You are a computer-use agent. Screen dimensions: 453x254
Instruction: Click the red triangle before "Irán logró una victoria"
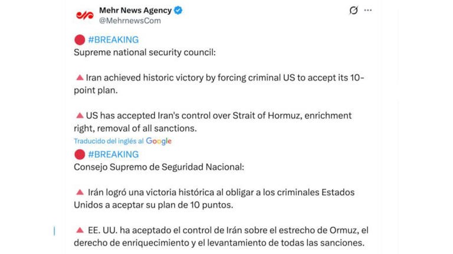80,192
